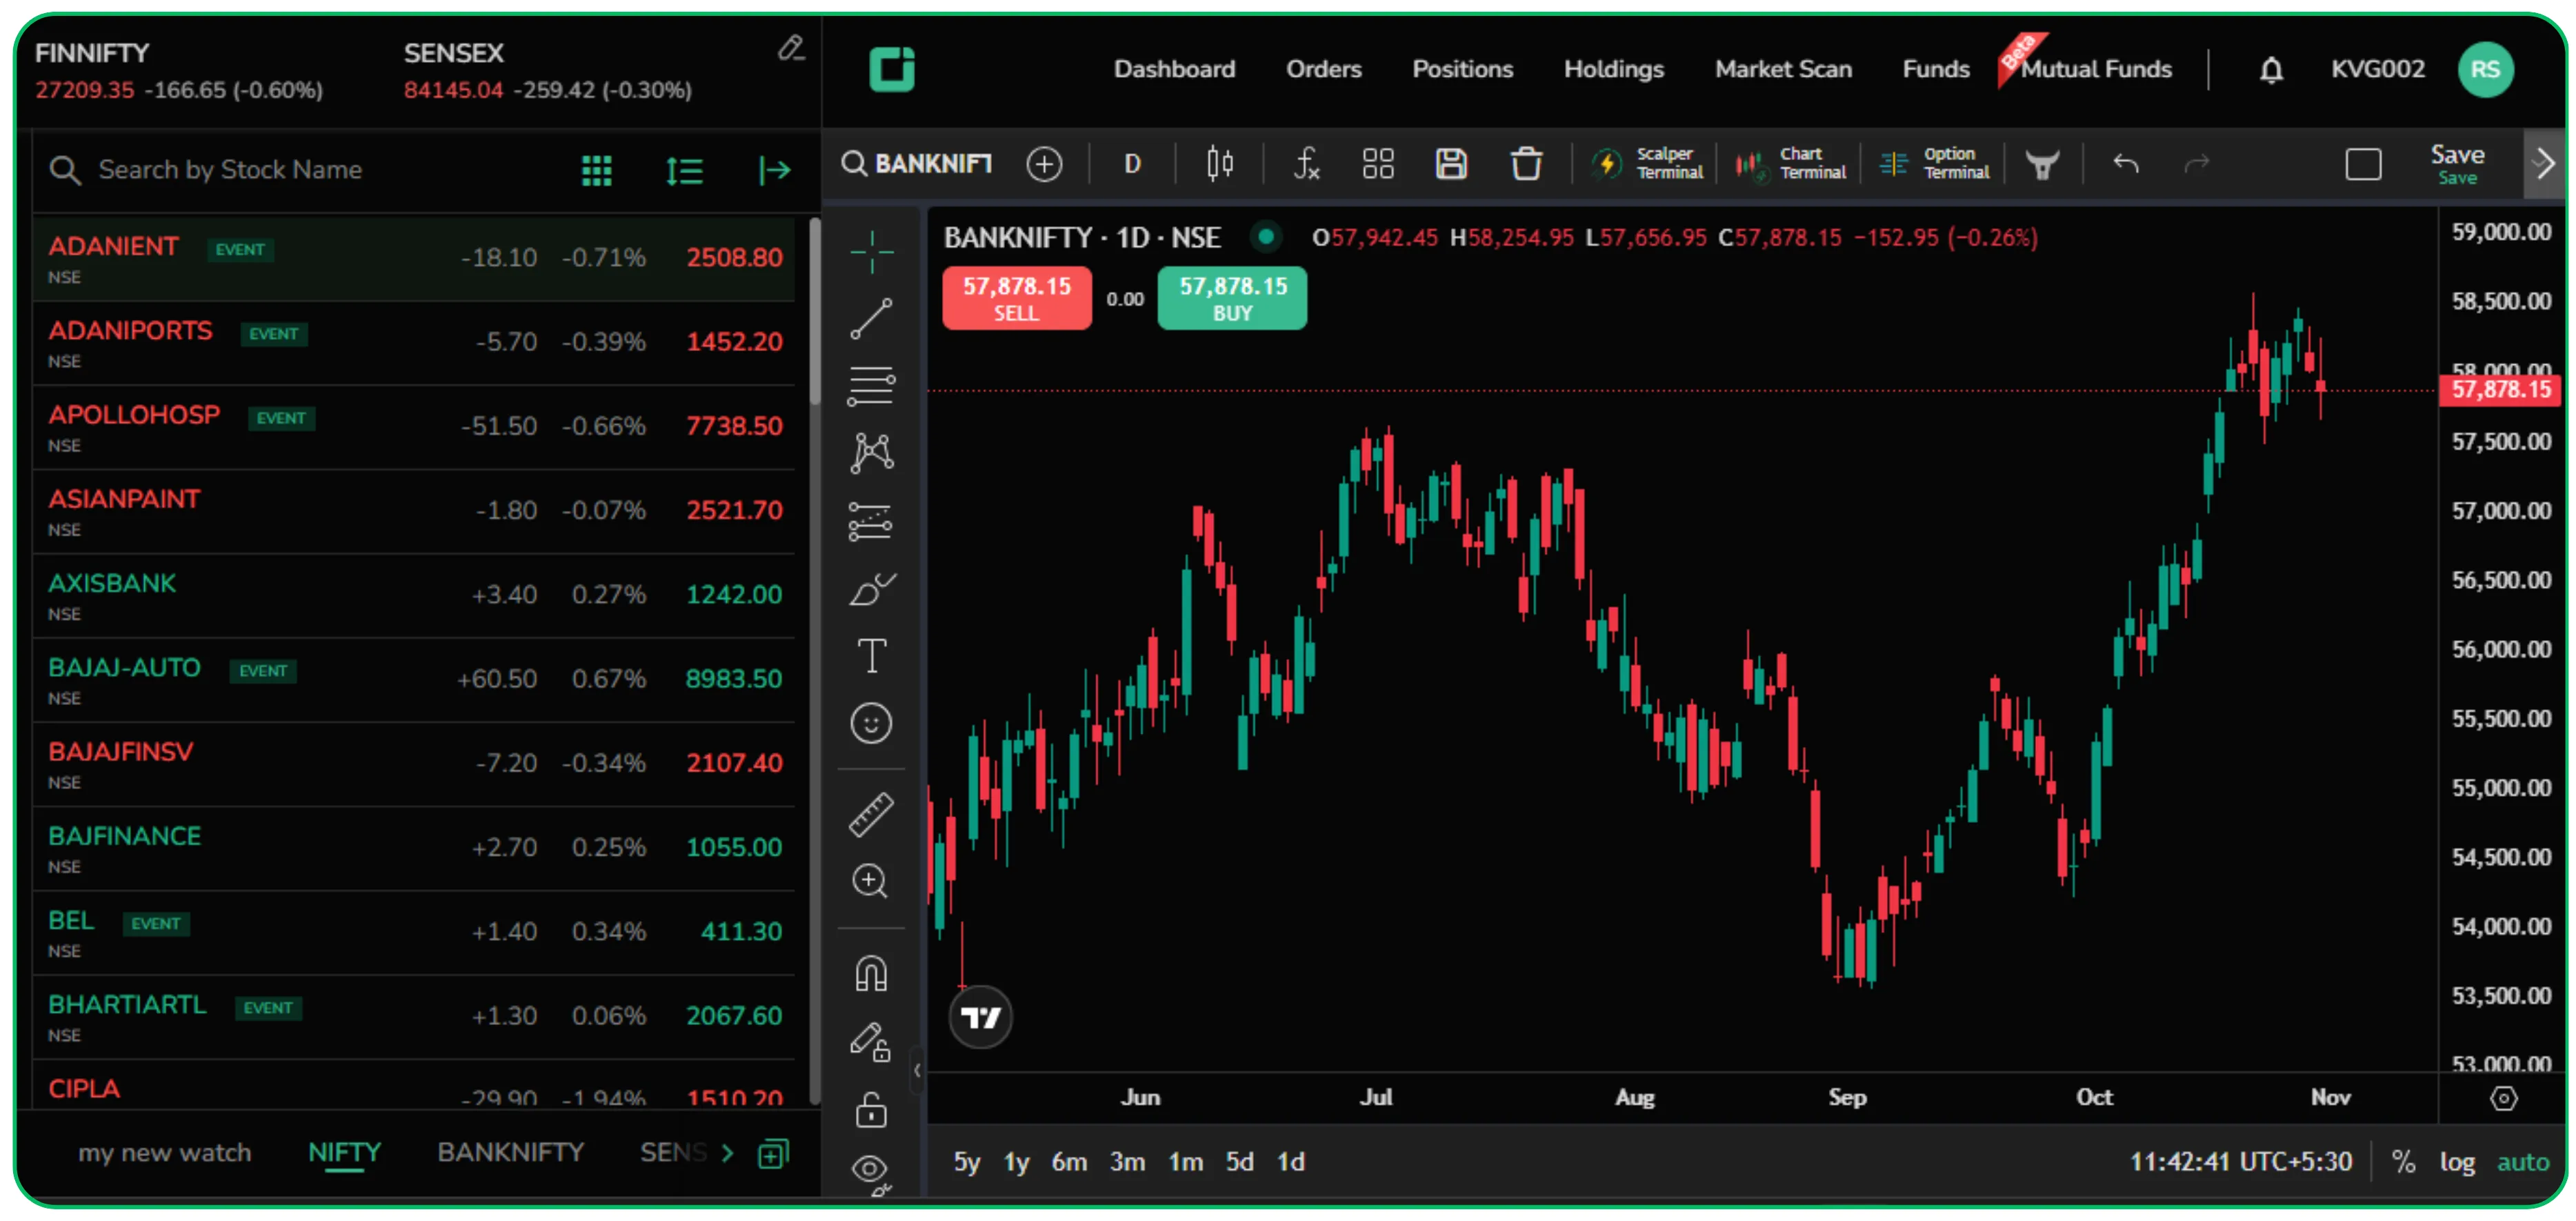Toggle log scale on the price axis
The width and height of the screenshot is (2576, 1221).
(x=2458, y=1161)
